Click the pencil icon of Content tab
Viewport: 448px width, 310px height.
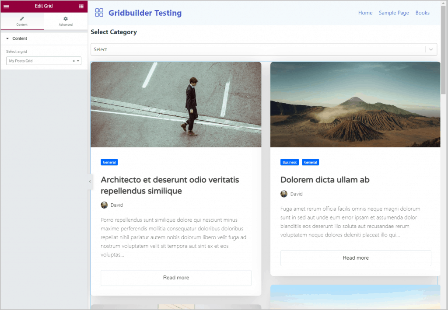point(22,19)
